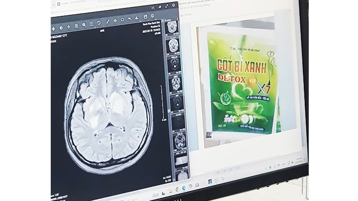The image size is (358, 201).
Task: Select the second brain scan thumbnail
Action: point(173,45)
